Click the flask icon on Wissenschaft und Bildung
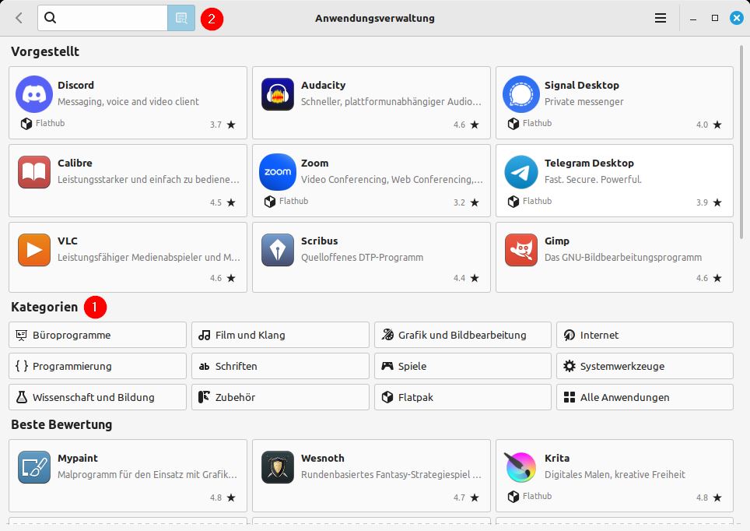This screenshot has height=531, width=750. (x=21, y=397)
